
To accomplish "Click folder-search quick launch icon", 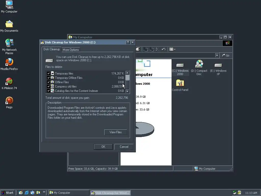I will [38, 193].
